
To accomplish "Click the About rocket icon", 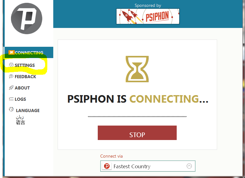I will point(11,88).
